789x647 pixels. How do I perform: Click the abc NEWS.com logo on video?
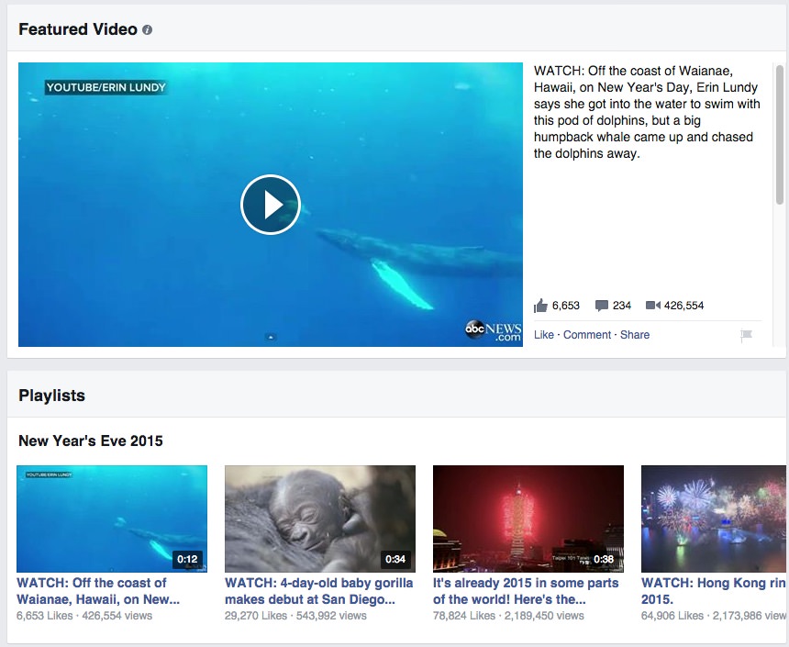point(493,330)
